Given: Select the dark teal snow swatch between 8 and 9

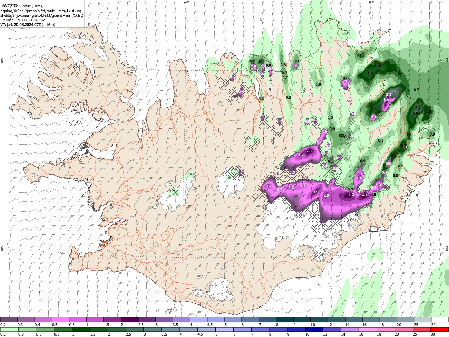Looking at the screenshot, I should [284, 320].
